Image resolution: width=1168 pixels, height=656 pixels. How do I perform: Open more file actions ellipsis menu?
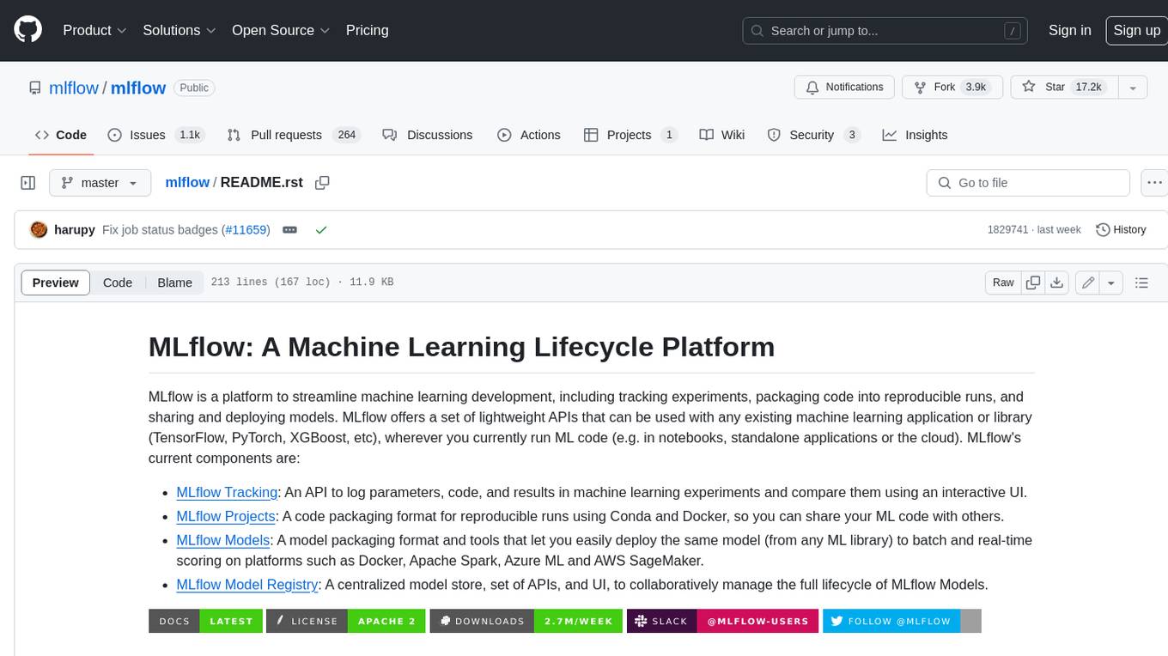pos(1154,183)
